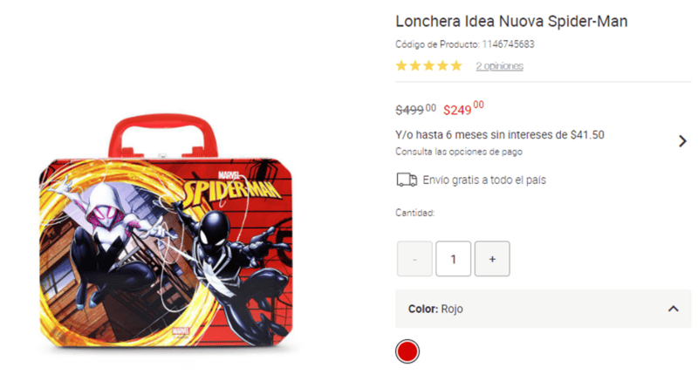Click the first rating star

click(401, 66)
